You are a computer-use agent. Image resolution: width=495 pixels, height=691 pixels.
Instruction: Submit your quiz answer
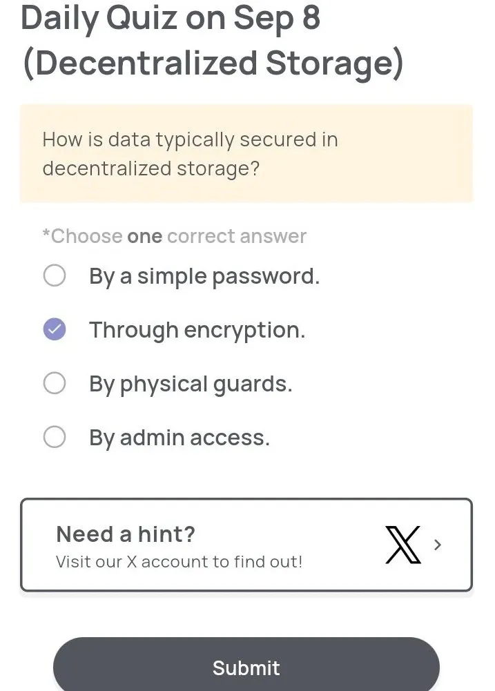246,667
